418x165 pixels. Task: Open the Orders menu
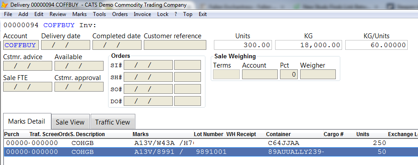pos(120,14)
